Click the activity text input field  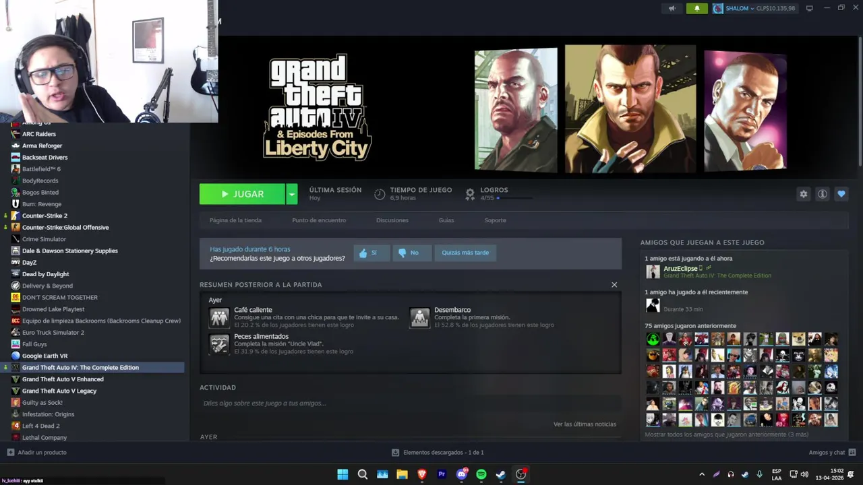tap(410, 403)
